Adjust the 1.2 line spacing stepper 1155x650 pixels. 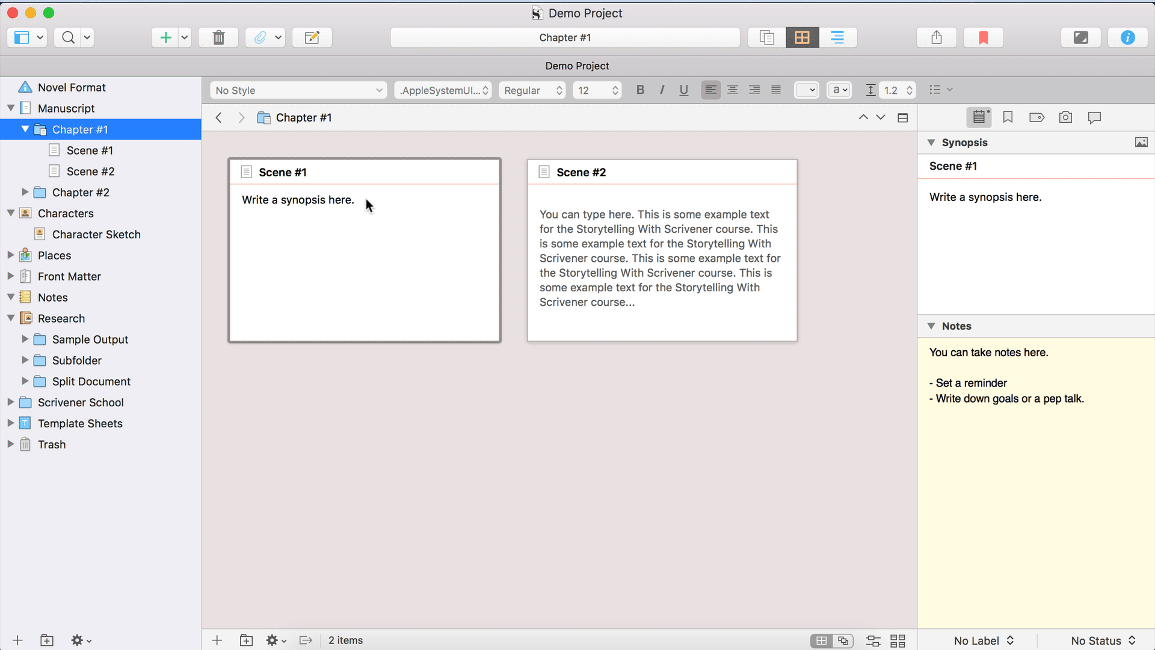point(910,90)
